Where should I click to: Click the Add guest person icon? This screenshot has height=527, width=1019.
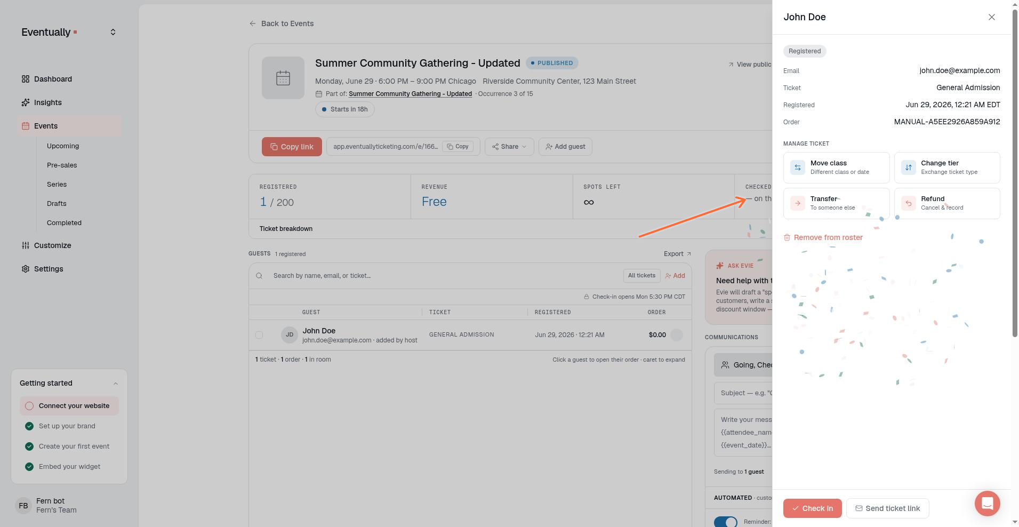click(549, 147)
